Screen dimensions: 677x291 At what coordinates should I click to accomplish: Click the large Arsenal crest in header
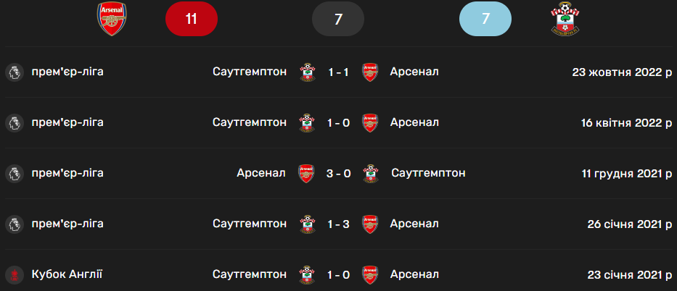coord(112,20)
